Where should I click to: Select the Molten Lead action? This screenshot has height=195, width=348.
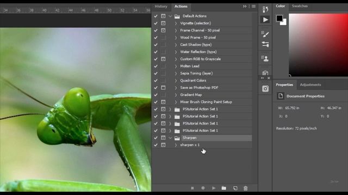point(202,66)
